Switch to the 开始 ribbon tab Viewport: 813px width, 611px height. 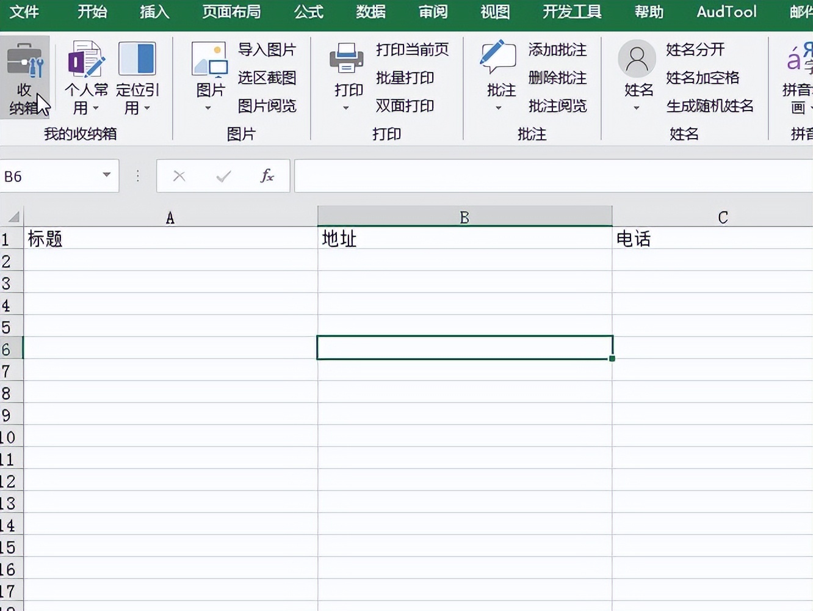coord(92,12)
